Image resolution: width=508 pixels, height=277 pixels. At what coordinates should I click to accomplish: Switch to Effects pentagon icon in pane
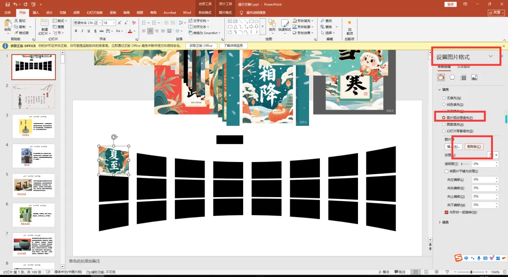pos(452,77)
